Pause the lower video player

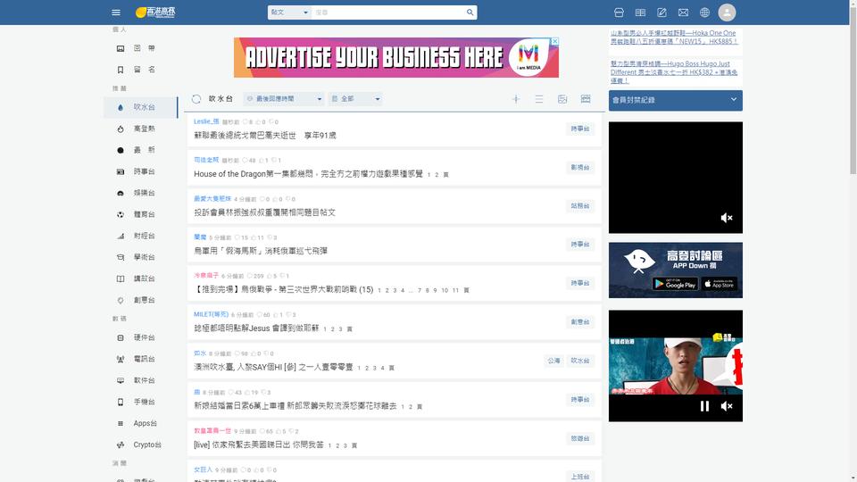point(704,406)
